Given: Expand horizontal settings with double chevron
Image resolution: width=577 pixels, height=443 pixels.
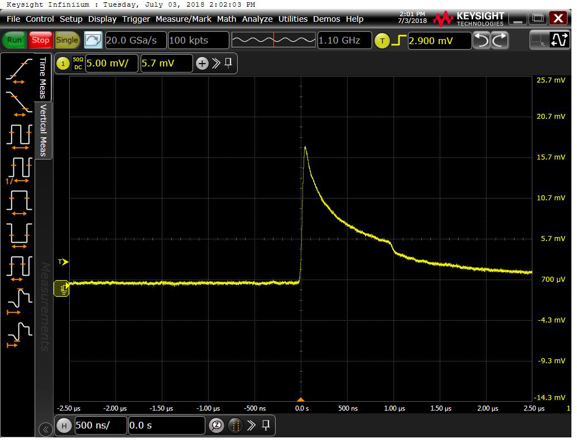Looking at the screenshot, I should (252, 426).
